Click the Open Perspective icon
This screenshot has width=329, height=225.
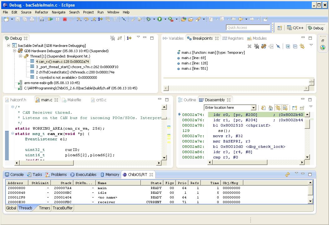point(280,28)
